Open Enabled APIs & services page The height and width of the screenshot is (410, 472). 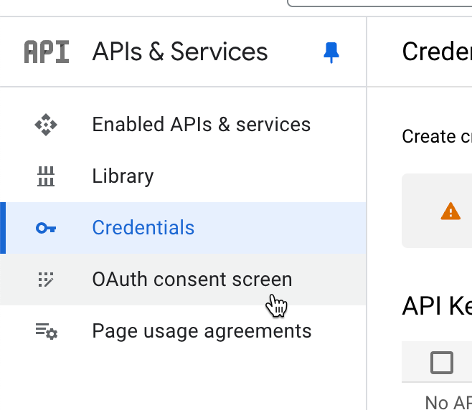[x=201, y=125]
